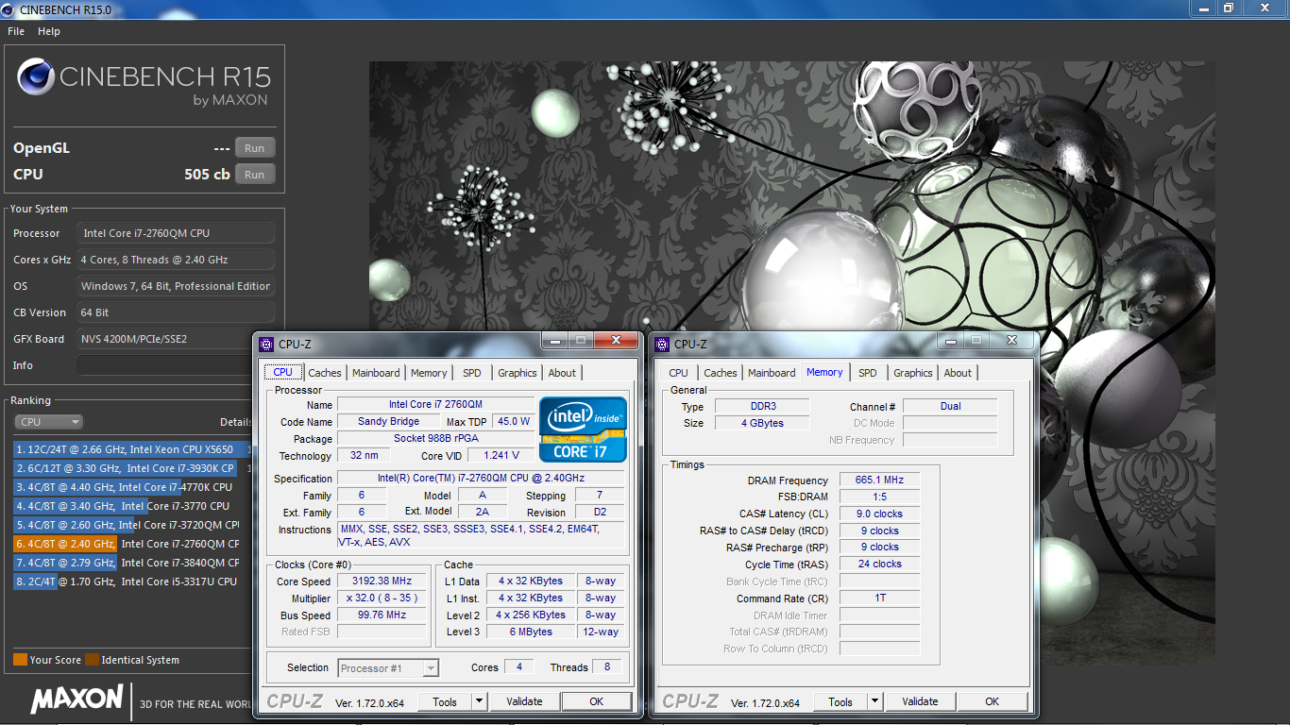Run the OpenGL benchmark
The height and width of the screenshot is (725, 1290).
coord(255,148)
